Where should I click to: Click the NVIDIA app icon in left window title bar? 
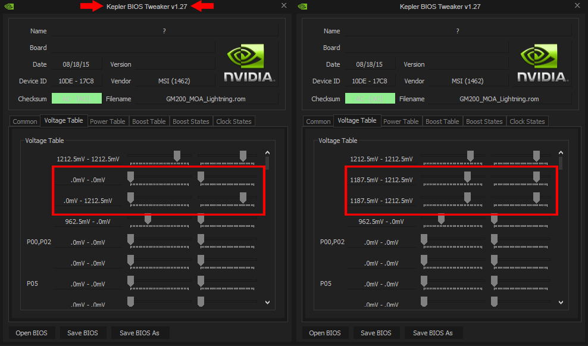click(10, 7)
